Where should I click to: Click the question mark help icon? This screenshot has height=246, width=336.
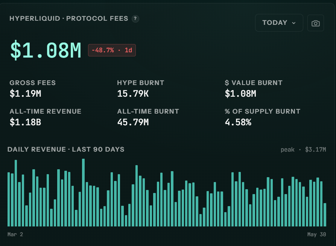135,19
